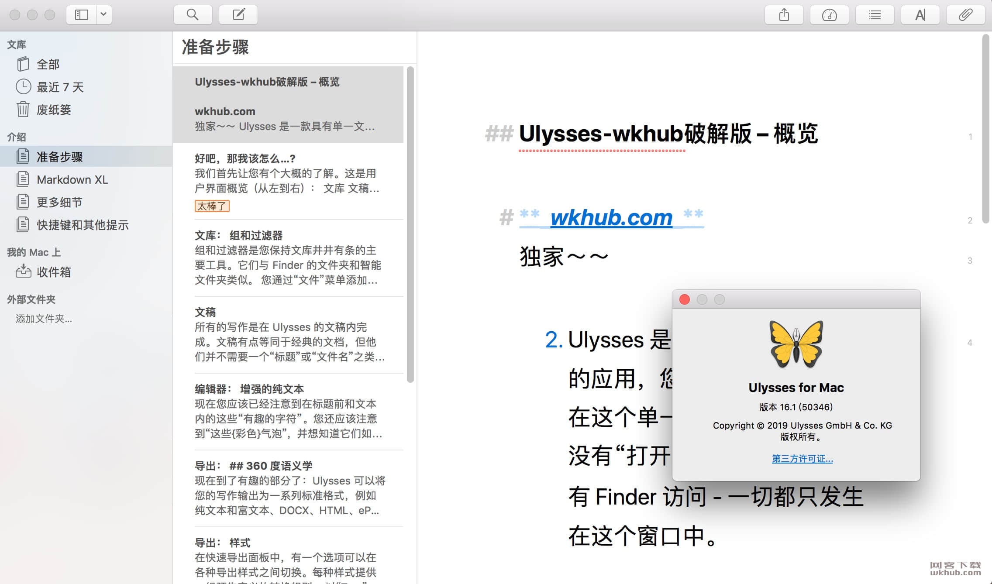Click the 版本 16.1 (50346) text
Viewport: 992px width, 584px height.
796,407
